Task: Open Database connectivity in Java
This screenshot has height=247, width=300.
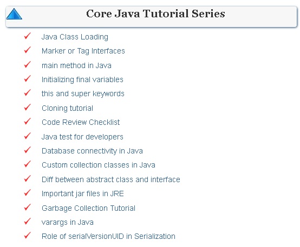Action: (92, 151)
